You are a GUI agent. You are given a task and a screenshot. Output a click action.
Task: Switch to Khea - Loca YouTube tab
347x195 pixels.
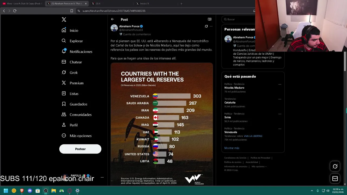22,4
